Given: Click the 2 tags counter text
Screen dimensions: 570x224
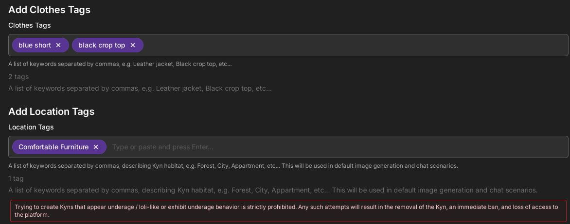Looking at the screenshot, I should 18,77.
